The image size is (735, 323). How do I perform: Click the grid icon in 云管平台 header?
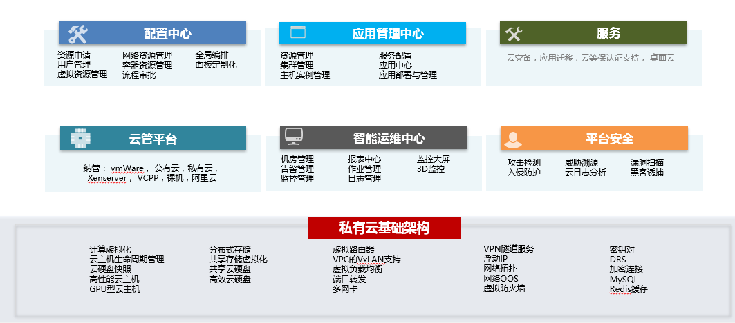(x=80, y=138)
